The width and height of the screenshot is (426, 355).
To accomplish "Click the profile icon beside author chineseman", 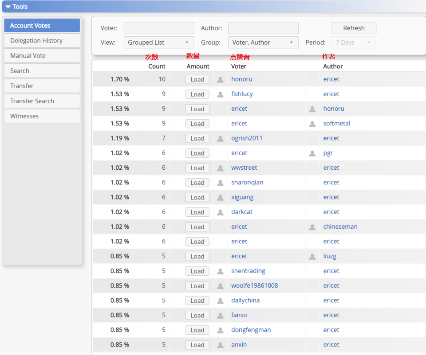I will [x=312, y=227].
